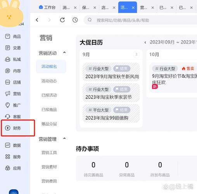197x194 pixels.
Task: Open the 内容 sidebar icon
Action: click(x=7, y=71)
